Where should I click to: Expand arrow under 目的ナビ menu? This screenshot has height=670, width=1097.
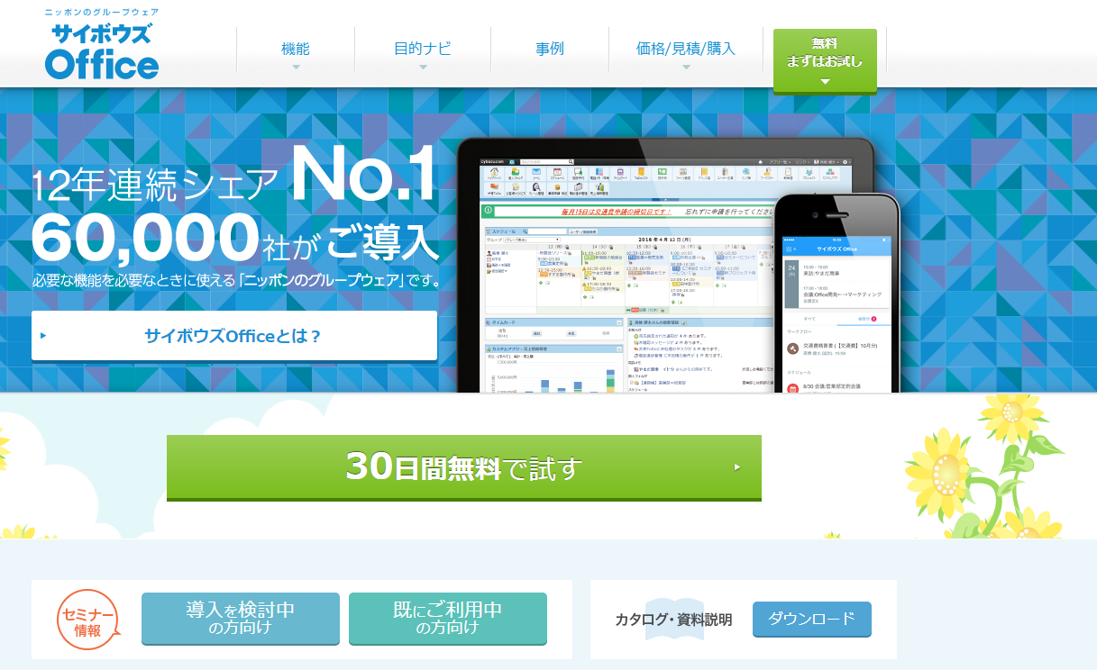coord(423,68)
